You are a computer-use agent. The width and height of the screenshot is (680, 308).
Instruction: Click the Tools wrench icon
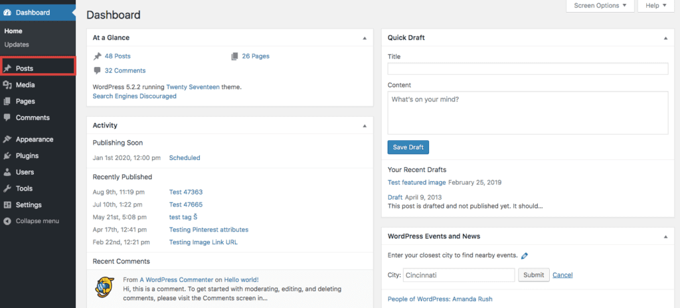click(7, 189)
